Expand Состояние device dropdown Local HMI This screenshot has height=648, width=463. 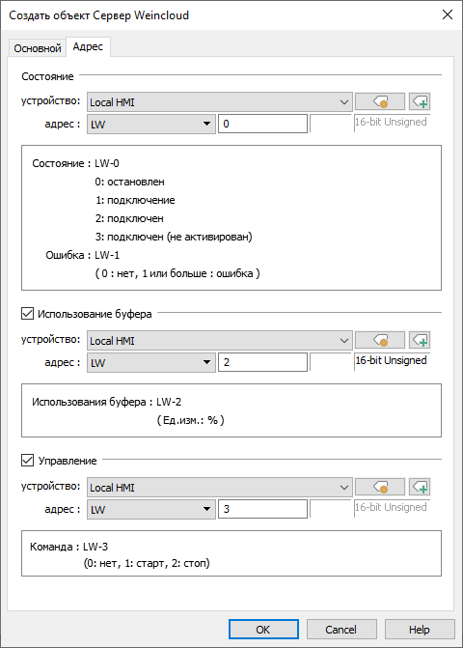(220, 101)
